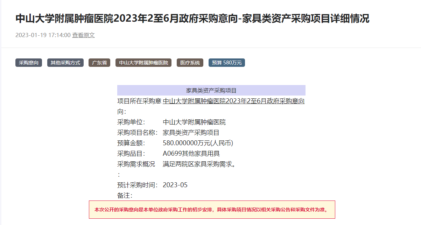This screenshot has width=421, height=225.
Task: Click the 采购项目名称 value 家具类资产采购项目
Action: (x=191, y=133)
